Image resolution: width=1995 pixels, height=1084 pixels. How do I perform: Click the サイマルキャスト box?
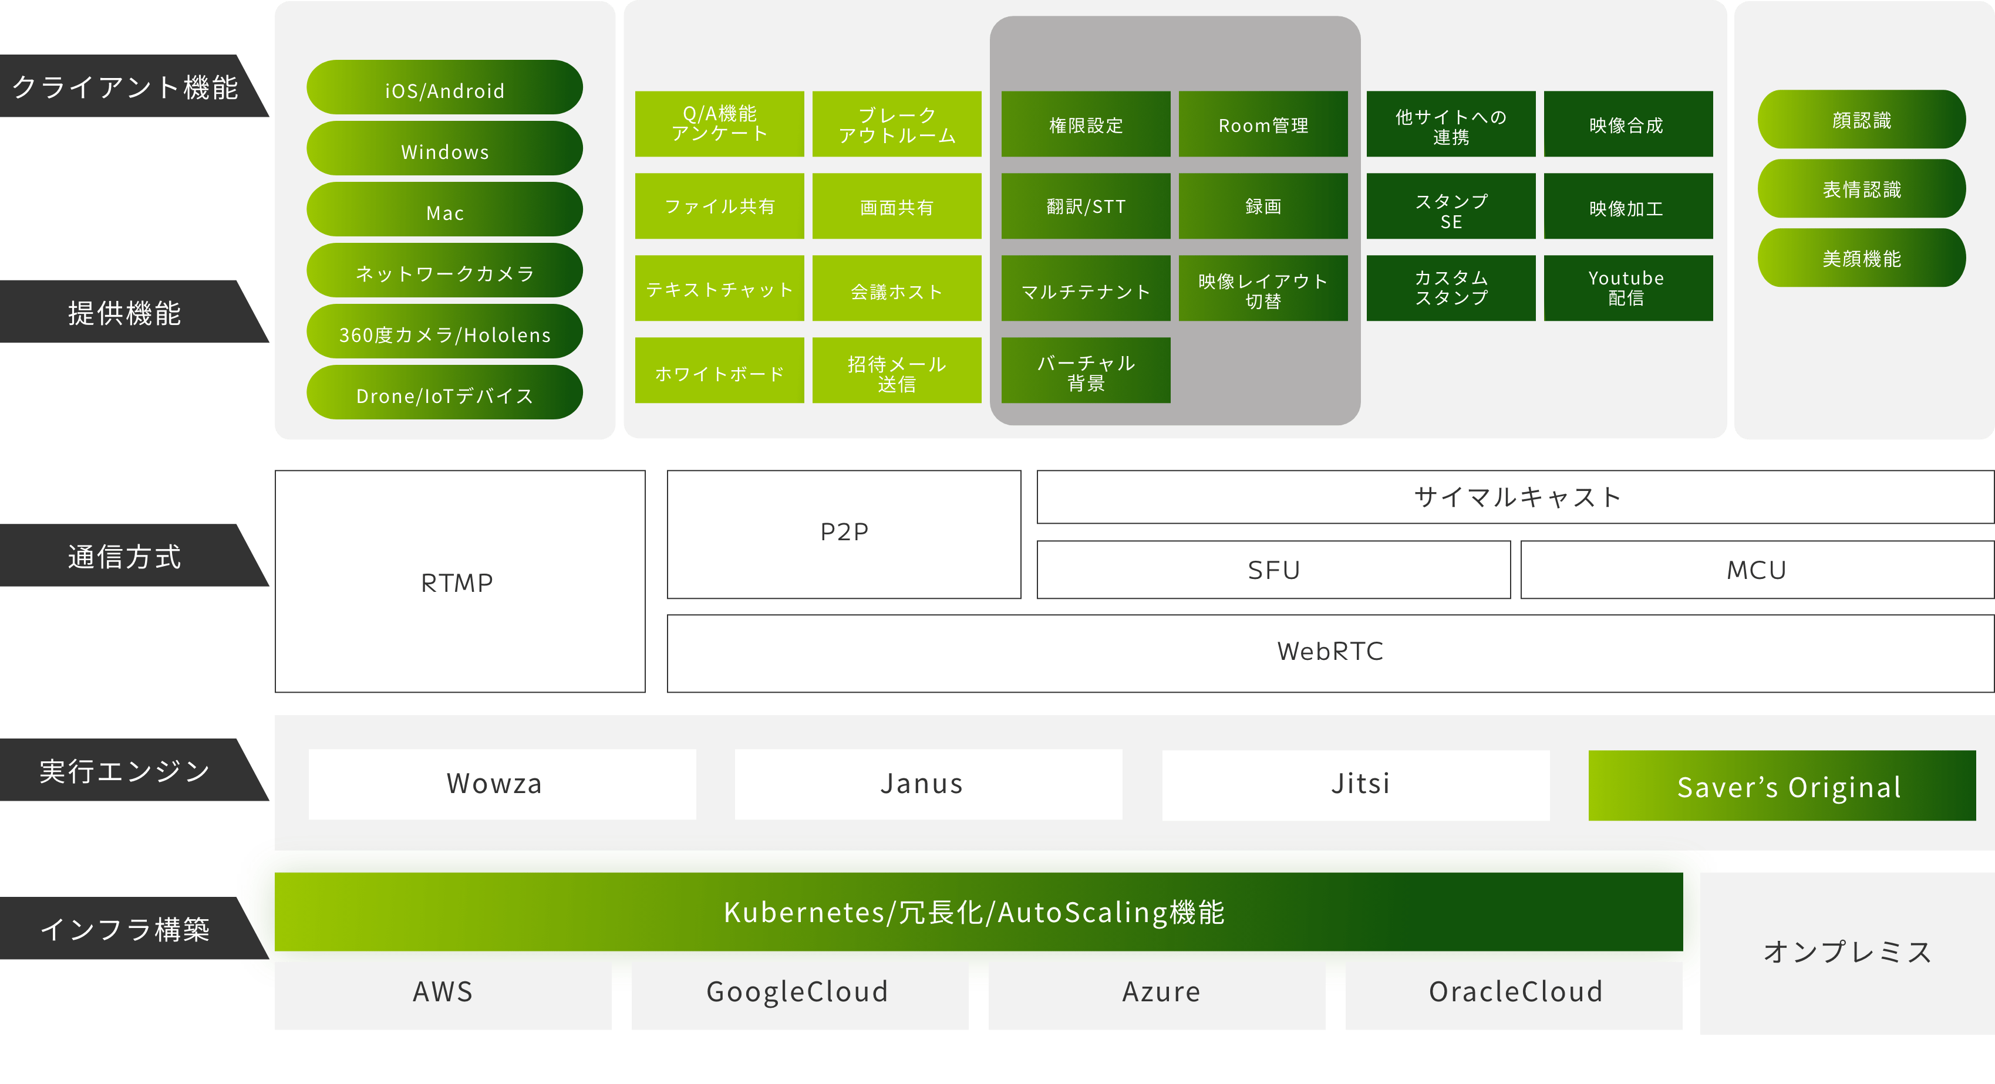(x=1515, y=497)
